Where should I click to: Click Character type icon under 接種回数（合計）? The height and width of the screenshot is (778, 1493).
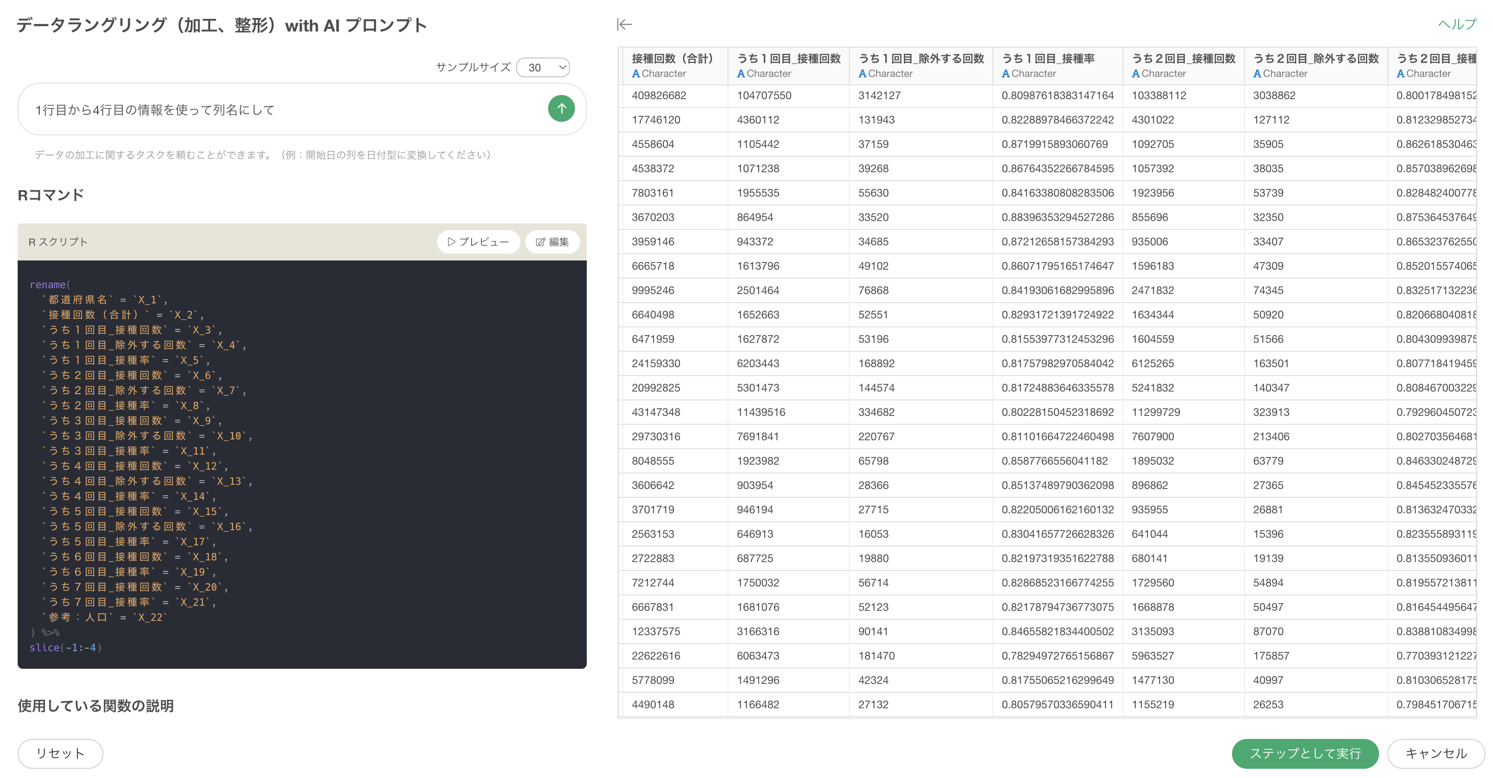coord(636,74)
